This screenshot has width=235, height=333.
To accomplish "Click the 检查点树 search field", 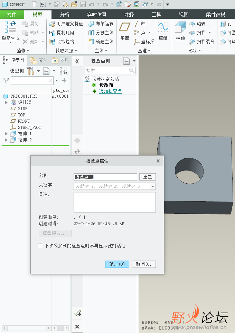I will coord(110,70).
